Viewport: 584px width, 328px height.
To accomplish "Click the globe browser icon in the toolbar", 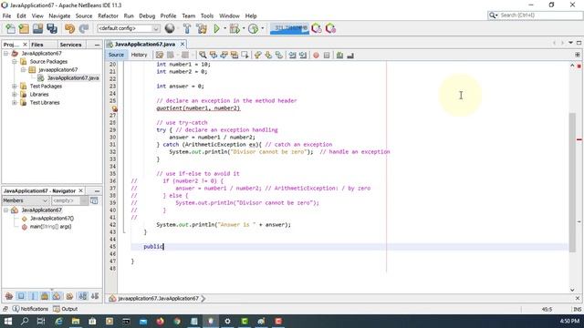I will (170, 28).
